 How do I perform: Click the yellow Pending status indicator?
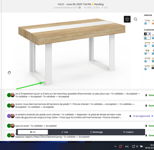92,4
